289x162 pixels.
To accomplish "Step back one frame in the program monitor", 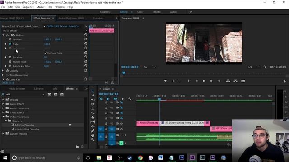I will [x=197, y=81].
